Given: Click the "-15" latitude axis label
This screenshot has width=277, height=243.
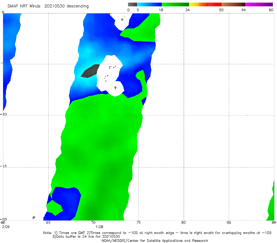Looking at the screenshot, I should point(3,166).
